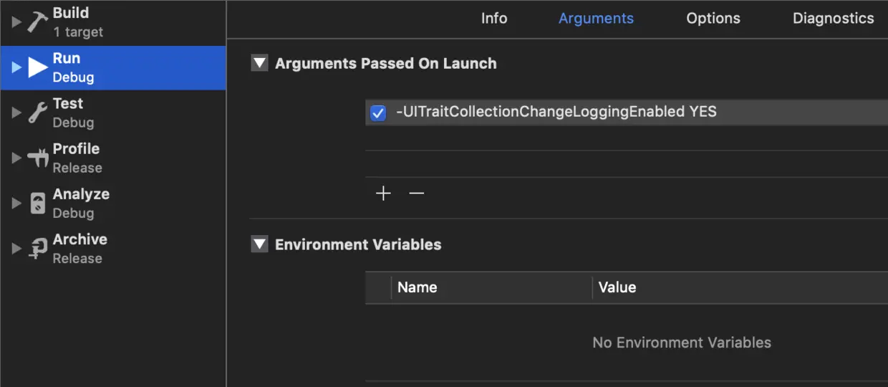Switch to the Diagnostics tab

(833, 19)
